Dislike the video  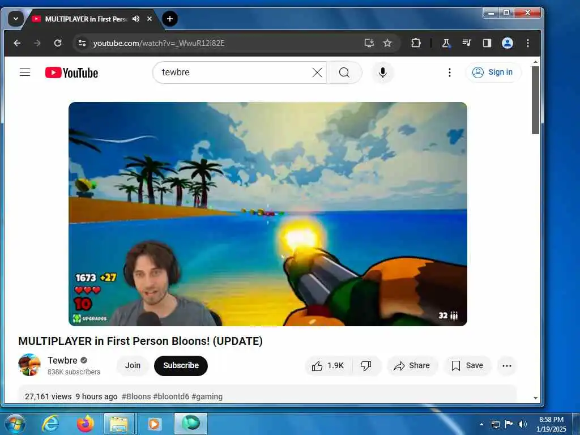pyautogui.click(x=366, y=366)
